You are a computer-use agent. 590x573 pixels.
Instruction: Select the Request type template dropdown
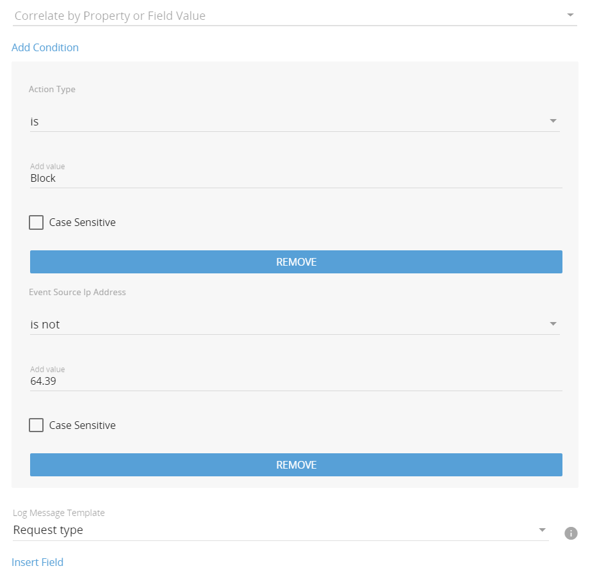(x=275, y=530)
